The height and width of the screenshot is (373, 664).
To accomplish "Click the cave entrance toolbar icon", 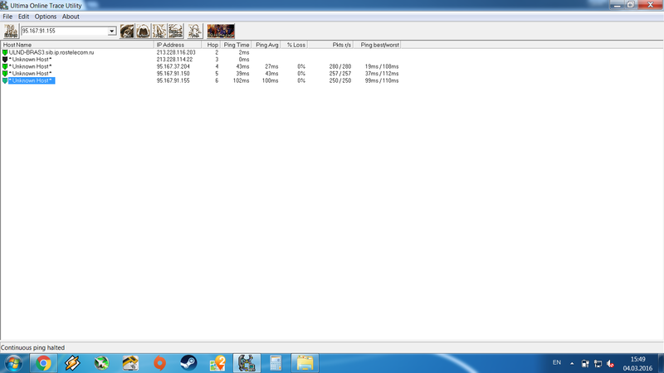I will pos(143,31).
